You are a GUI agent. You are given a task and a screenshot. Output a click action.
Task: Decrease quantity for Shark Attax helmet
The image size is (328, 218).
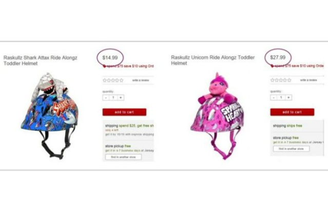(106, 98)
